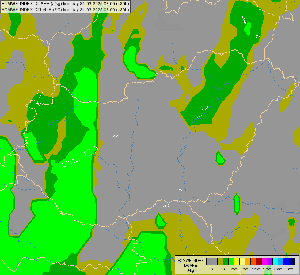Image resolution: width=300 pixels, height=275 pixels.
Task: Select the pale yellow legend swatch
Action: point(242,262)
